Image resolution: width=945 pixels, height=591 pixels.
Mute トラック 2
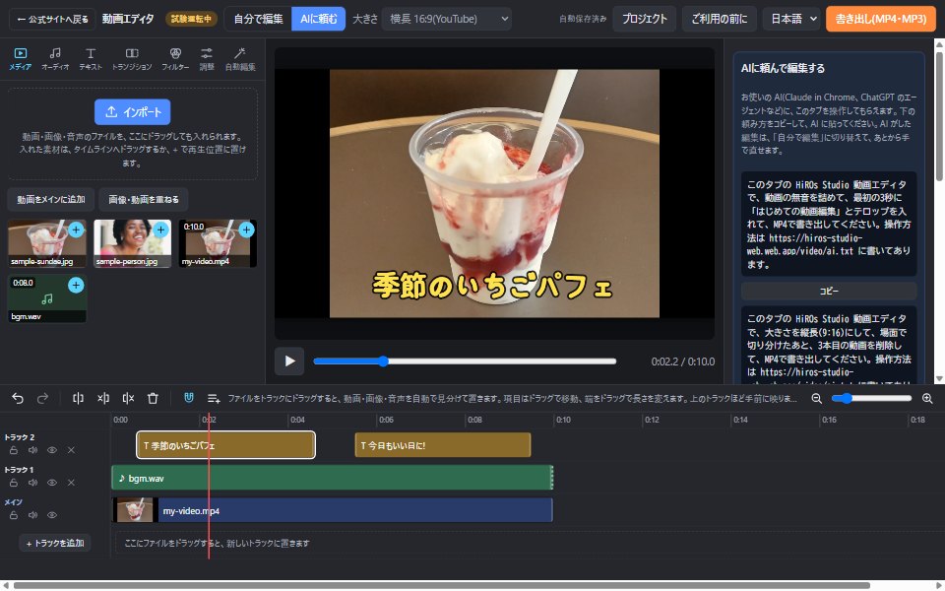32,450
